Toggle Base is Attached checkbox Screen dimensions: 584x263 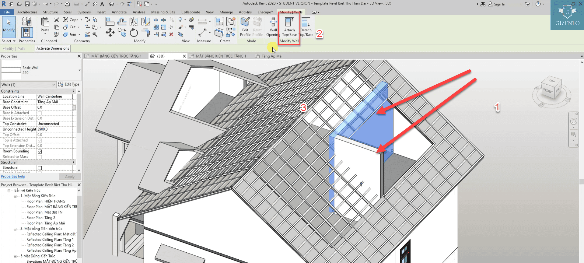(x=40, y=113)
